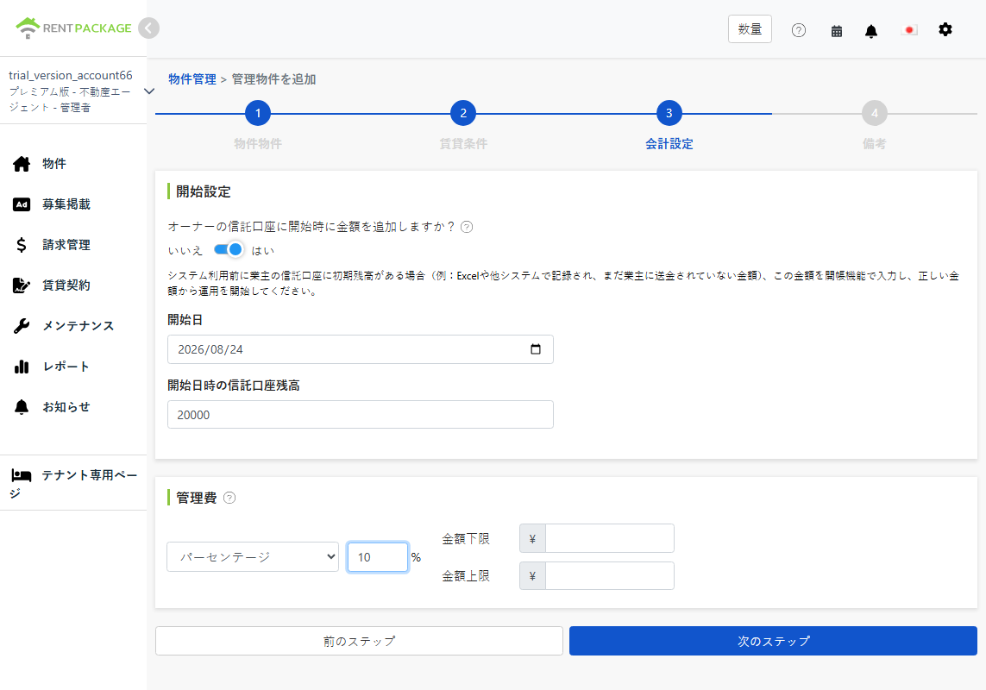This screenshot has height=690, width=986.
Task: Expand the trial_version_account66 account dropdown
Action: [149, 91]
